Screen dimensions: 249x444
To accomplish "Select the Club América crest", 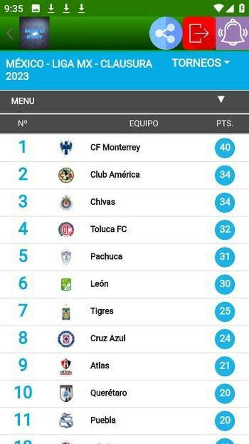I will click(x=66, y=175).
